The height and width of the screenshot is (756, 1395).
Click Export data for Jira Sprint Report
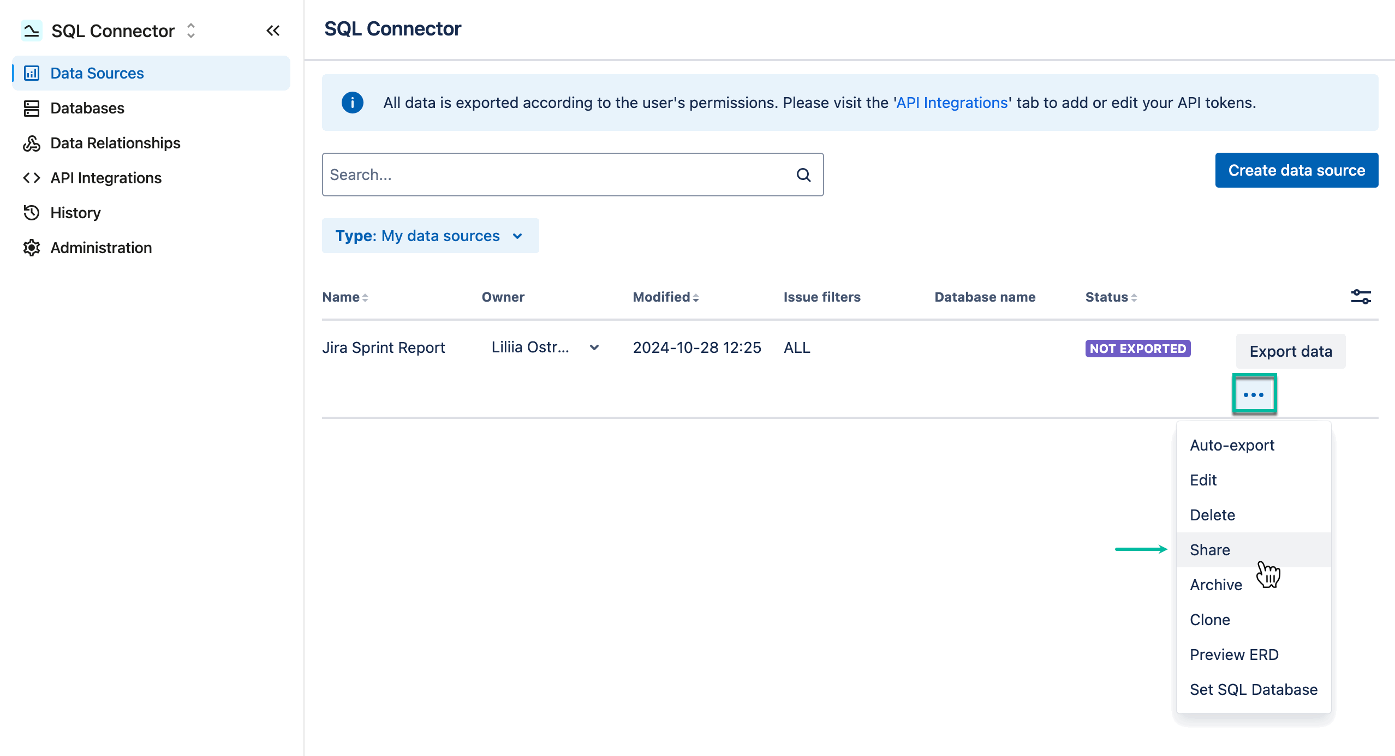click(1291, 351)
